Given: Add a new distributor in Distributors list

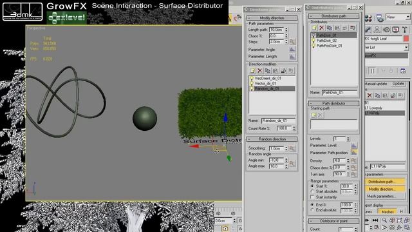Looking at the screenshot, I should [314, 28].
